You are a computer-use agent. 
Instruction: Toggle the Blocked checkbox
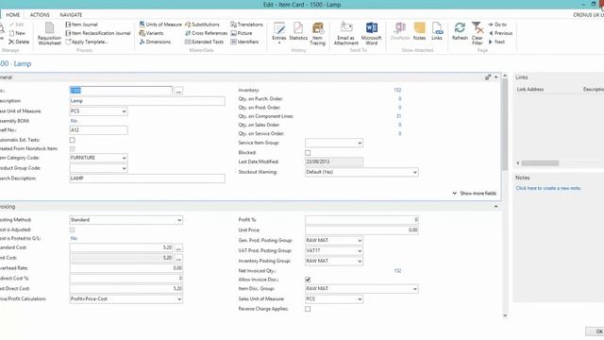coord(308,153)
